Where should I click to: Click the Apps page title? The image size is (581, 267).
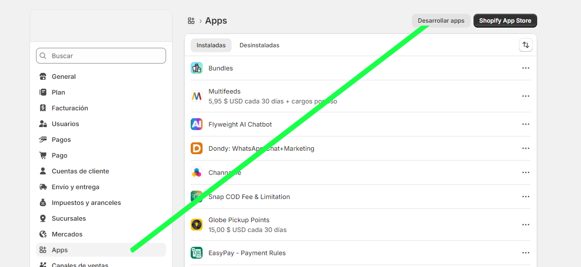(x=216, y=21)
